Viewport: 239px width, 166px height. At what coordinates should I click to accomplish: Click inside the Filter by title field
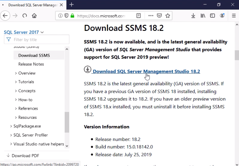36,39
